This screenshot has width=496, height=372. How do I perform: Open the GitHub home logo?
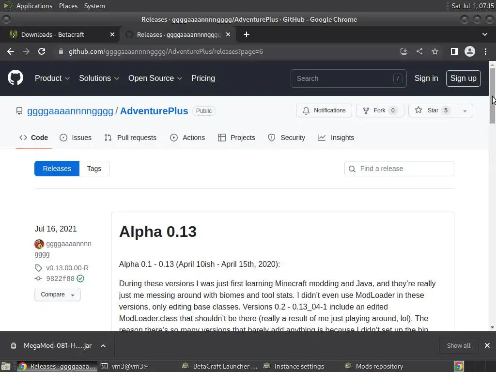point(15,78)
